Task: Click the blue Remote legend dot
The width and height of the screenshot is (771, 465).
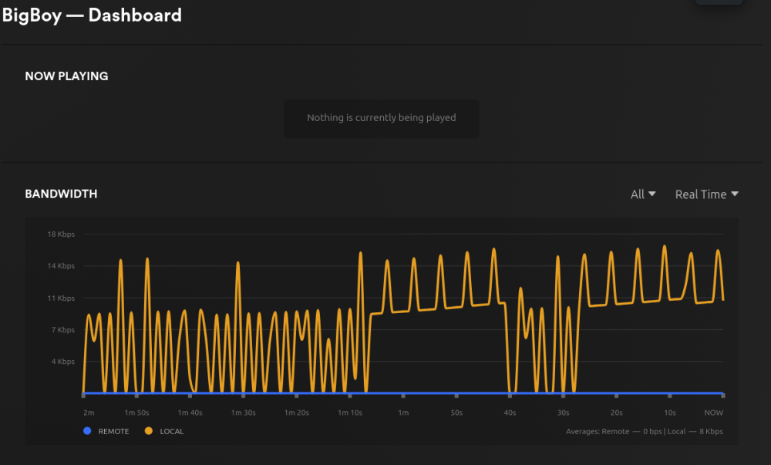Action: [87, 431]
